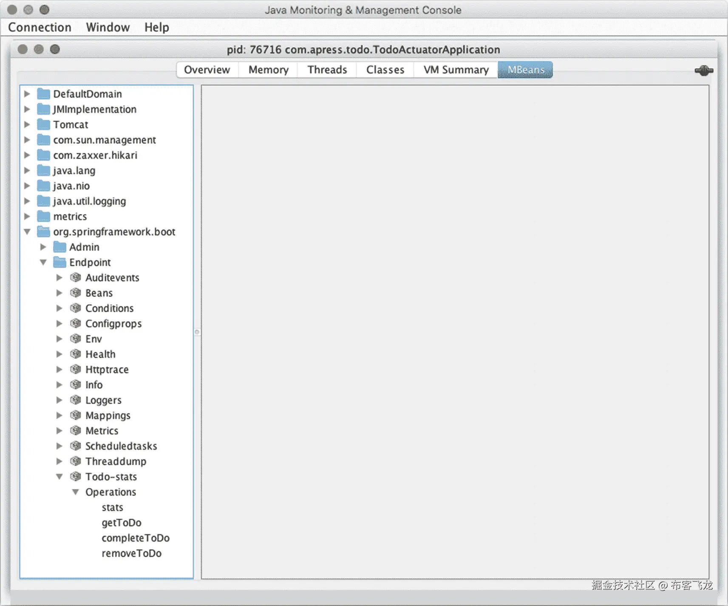Screen dimensions: 728x606
Task: Expand the Admin folder node
Action: coord(43,247)
